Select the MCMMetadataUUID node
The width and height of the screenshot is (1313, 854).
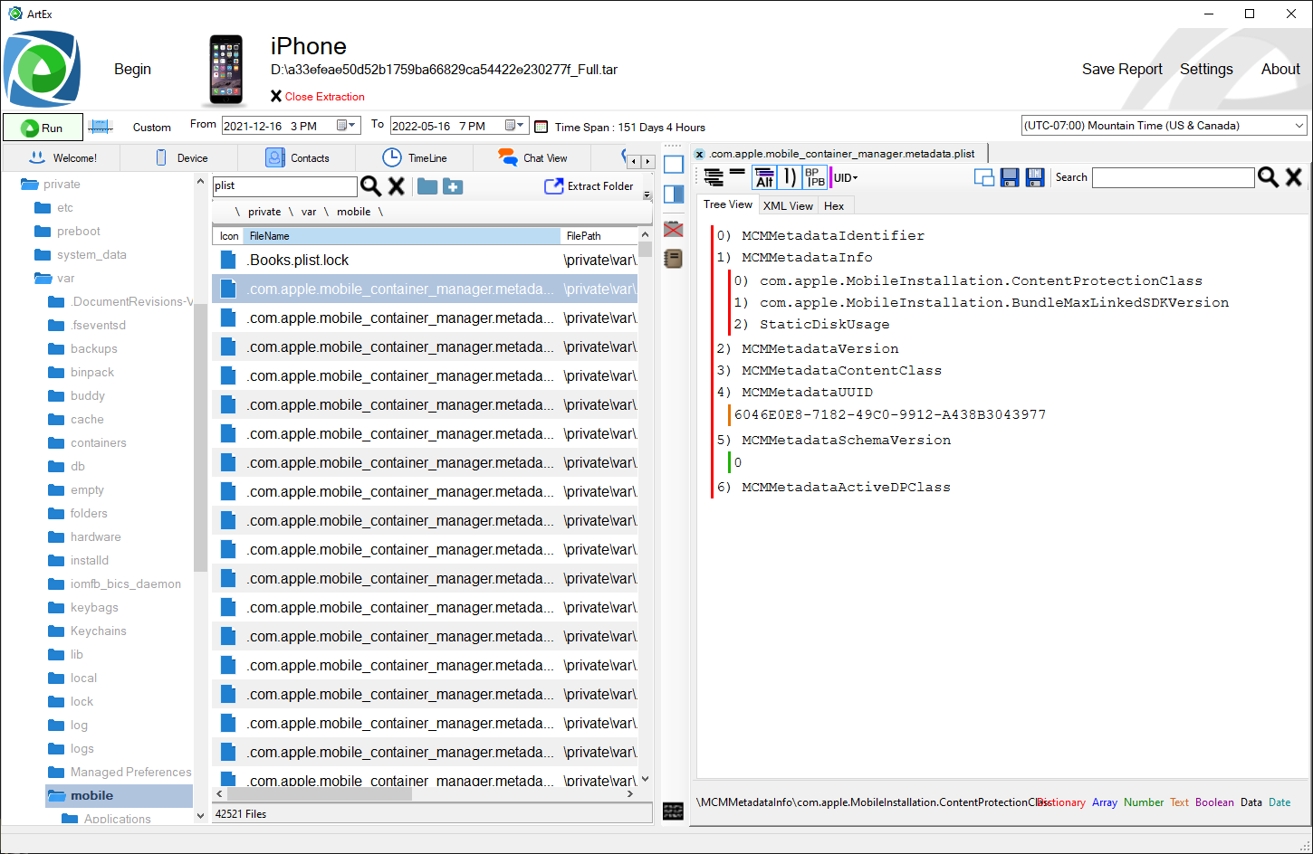coord(807,393)
